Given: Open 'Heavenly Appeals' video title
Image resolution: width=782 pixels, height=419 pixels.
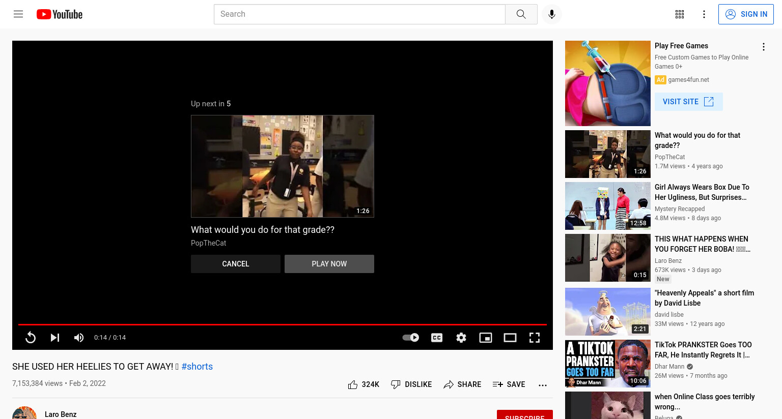Looking at the screenshot, I should 704,298.
